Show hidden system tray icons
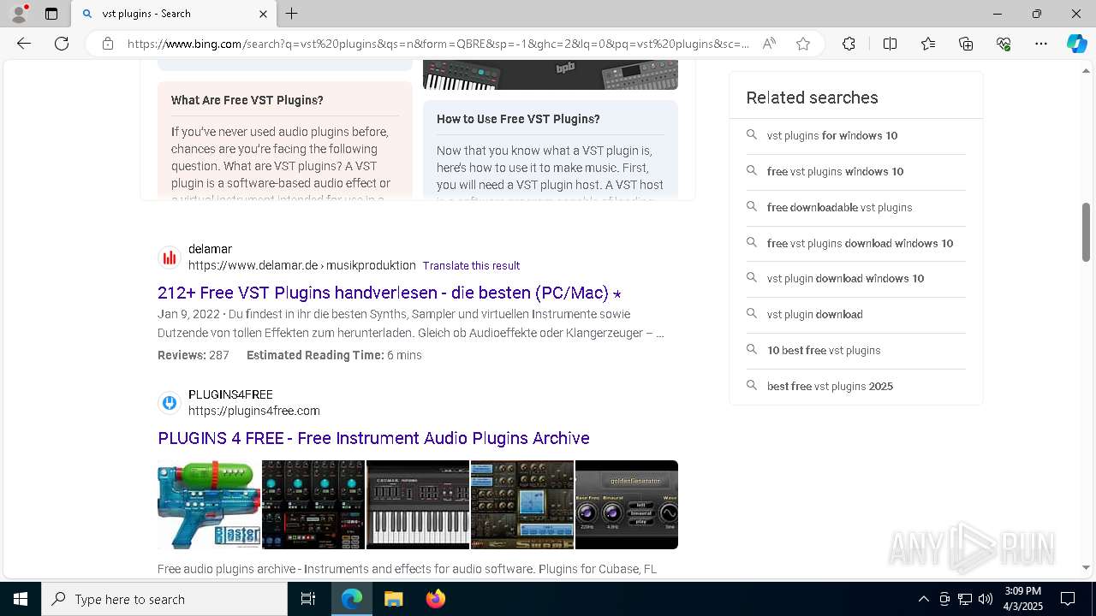 (923, 599)
